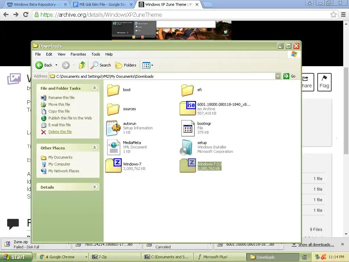Click Move this file
Viewport: 349px width, 262px height.
[x=59, y=104]
